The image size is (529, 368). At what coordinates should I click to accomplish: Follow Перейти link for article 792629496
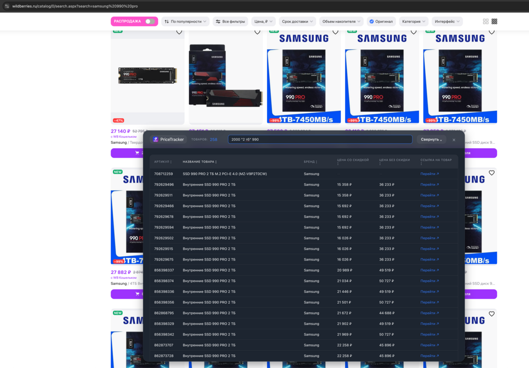click(430, 184)
